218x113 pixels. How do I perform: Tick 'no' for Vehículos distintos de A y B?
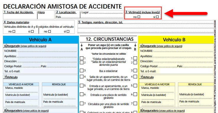(x=14, y=32)
